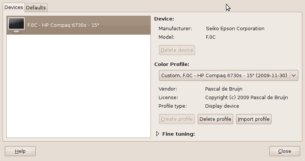Import a profile with Import profile button
305x161 pixels.
coord(254,119)
